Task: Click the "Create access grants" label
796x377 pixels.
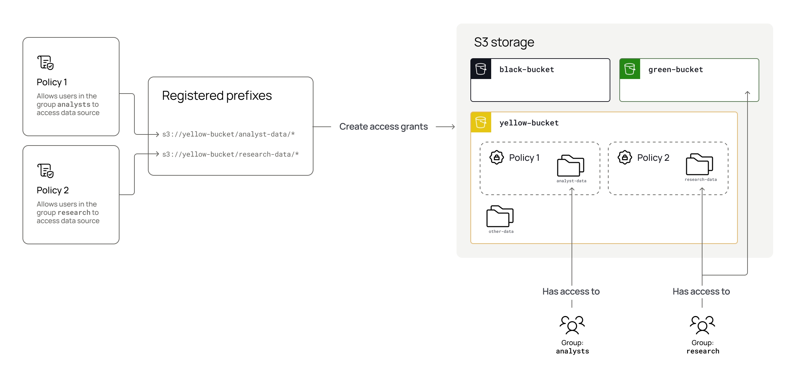Action: click(x=383, y=127)
